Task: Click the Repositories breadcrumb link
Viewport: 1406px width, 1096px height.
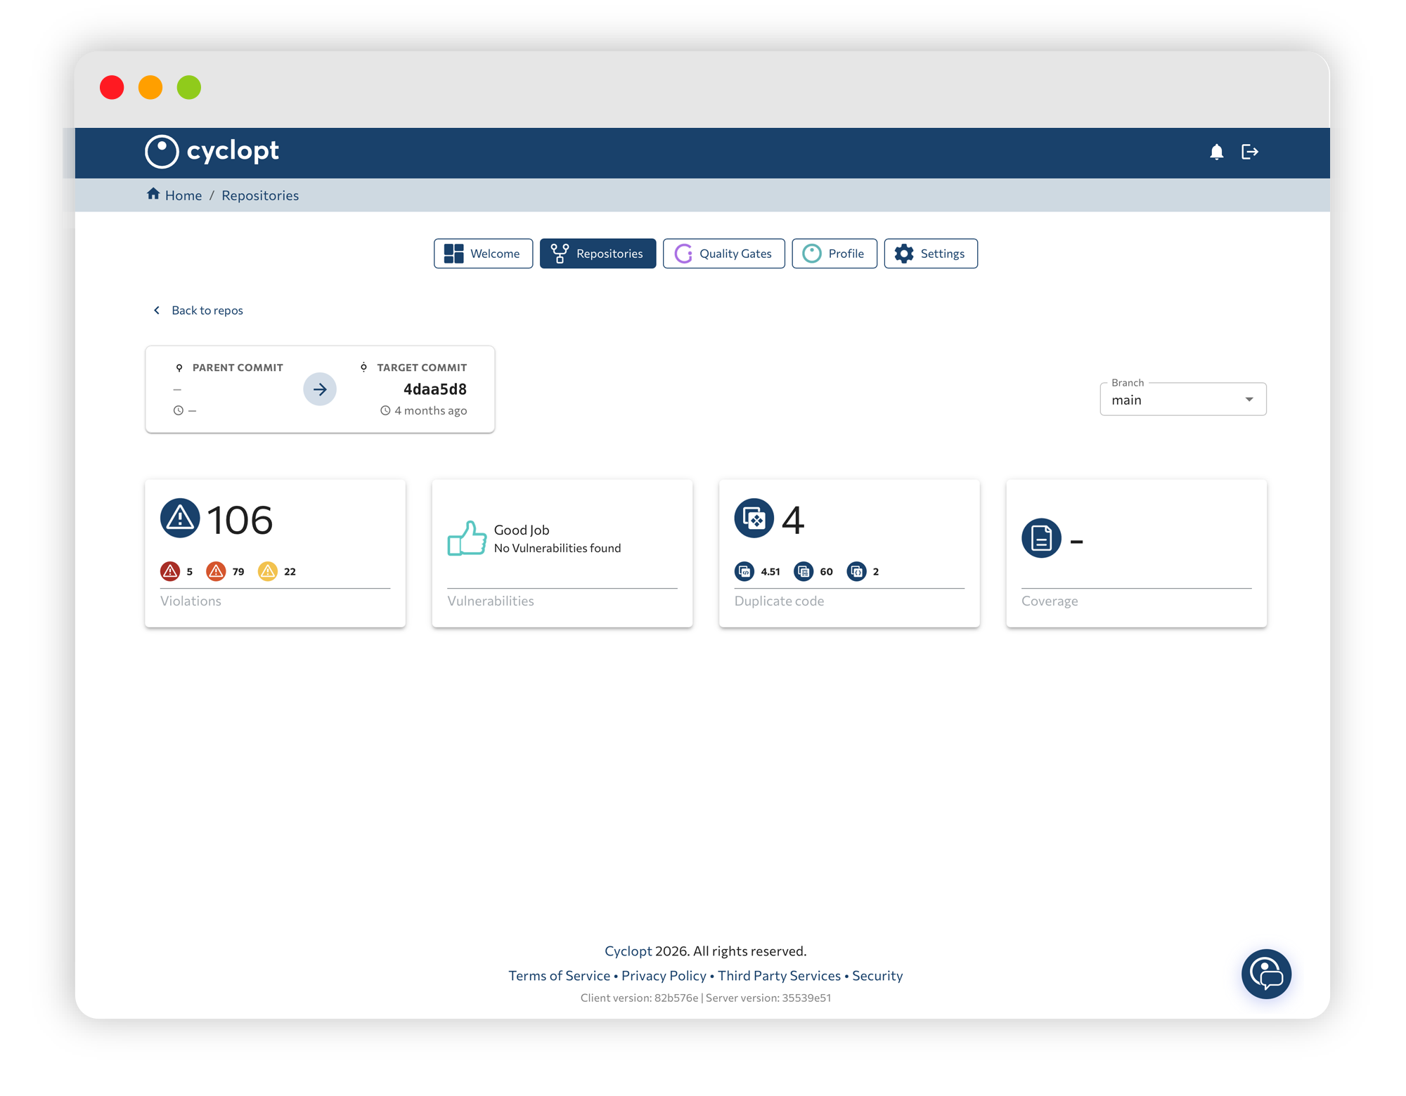Action: pyautogui.click(x=260, y=195)
